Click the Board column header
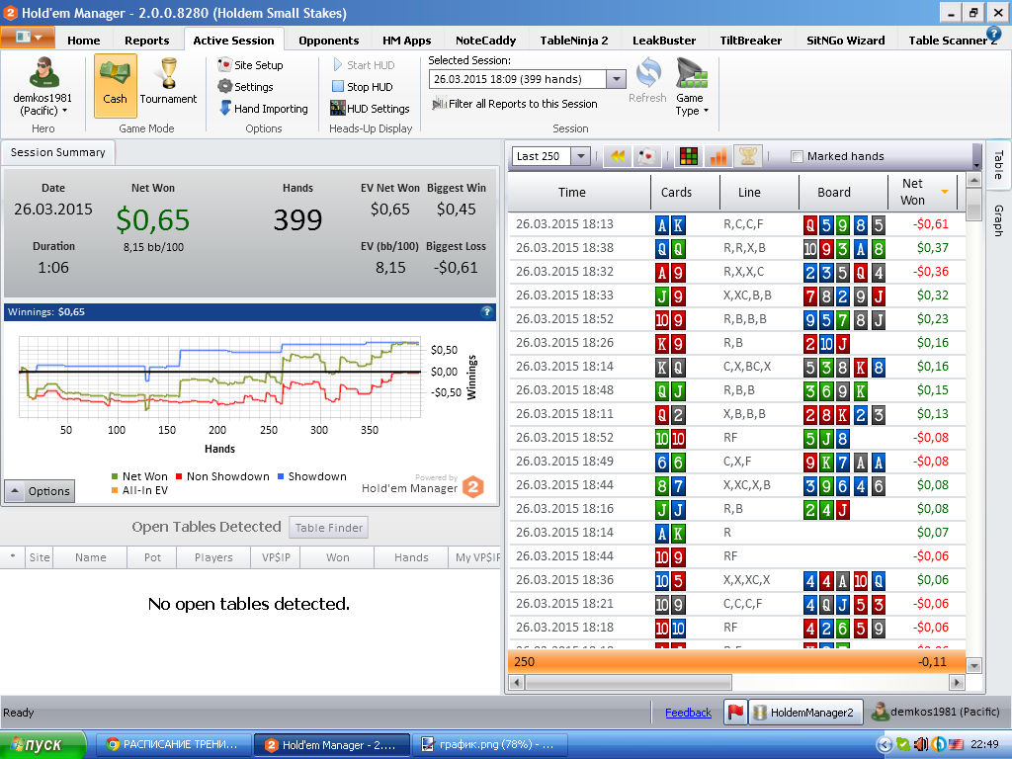The width and height of the screenshot is (1012, 759). pos(843,192)
